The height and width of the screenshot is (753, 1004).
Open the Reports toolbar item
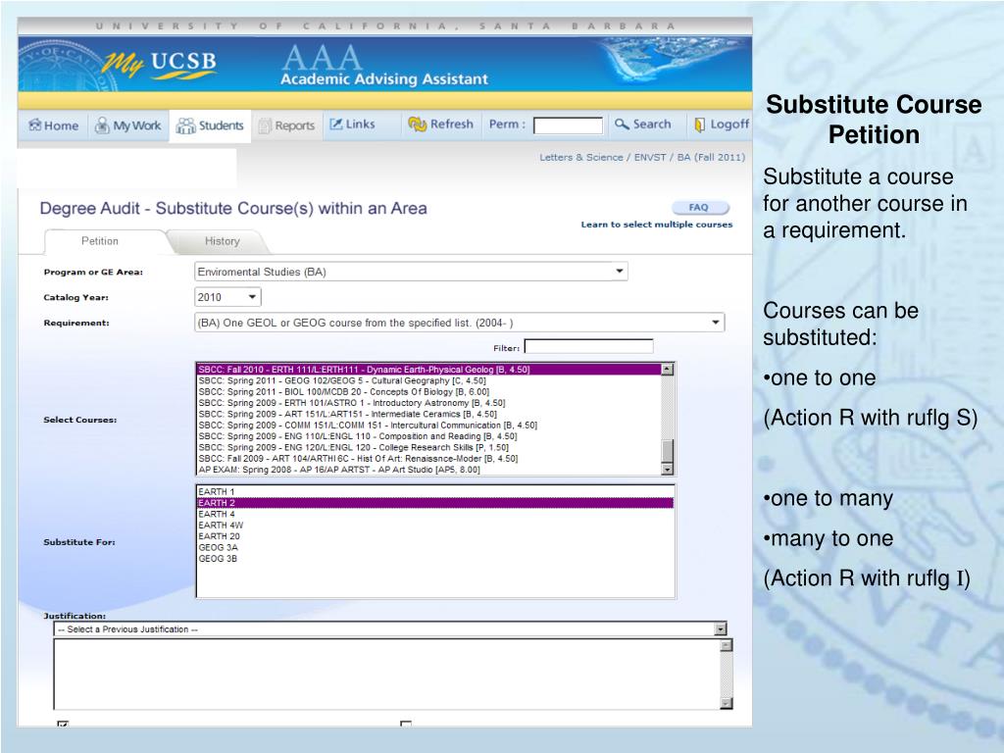(x=265, y=125)
